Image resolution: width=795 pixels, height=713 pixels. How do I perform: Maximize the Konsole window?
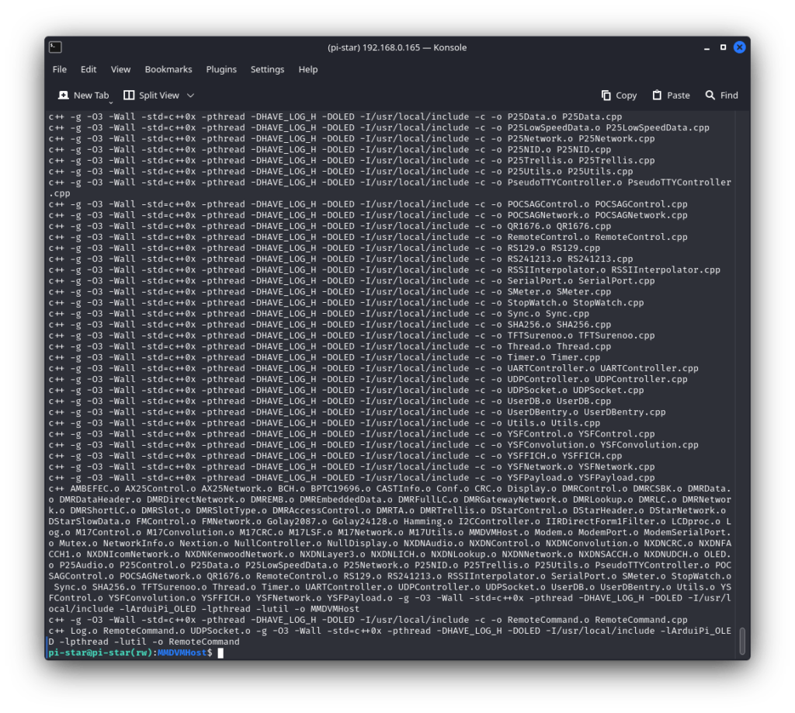(x=723, y=47)
